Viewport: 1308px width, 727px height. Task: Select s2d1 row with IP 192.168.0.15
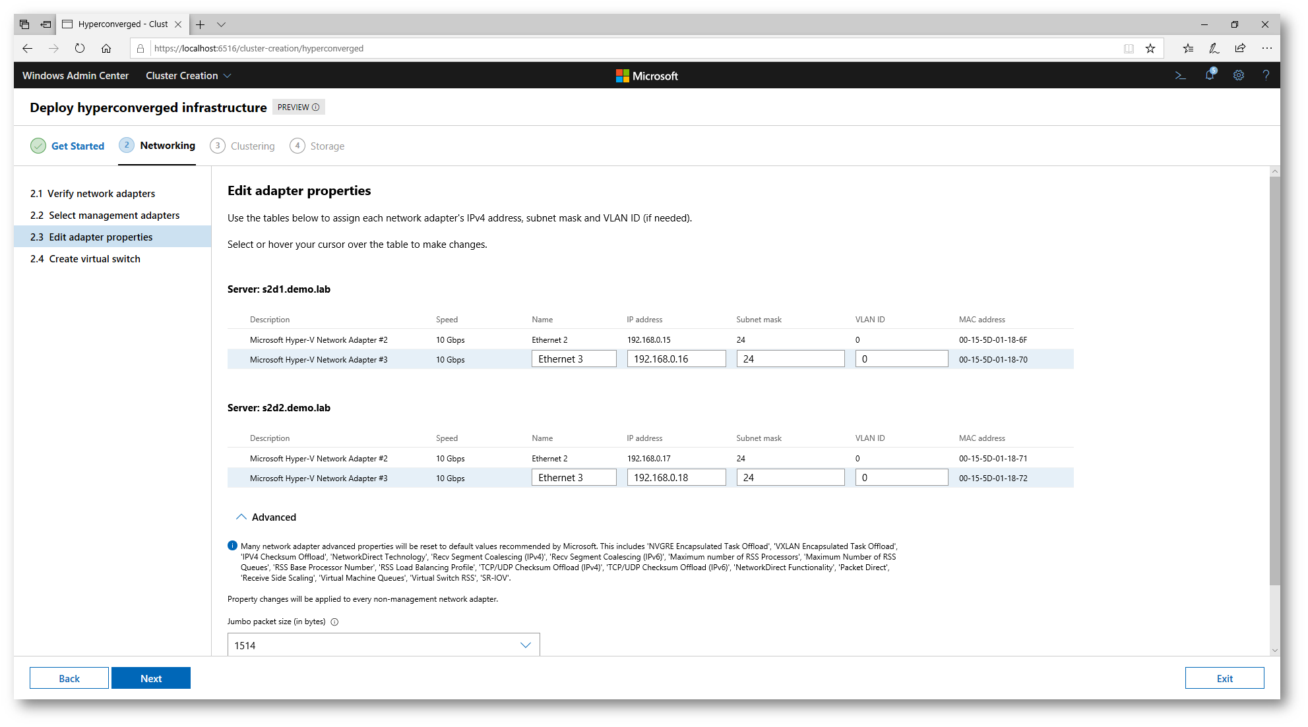click(650, 339)
